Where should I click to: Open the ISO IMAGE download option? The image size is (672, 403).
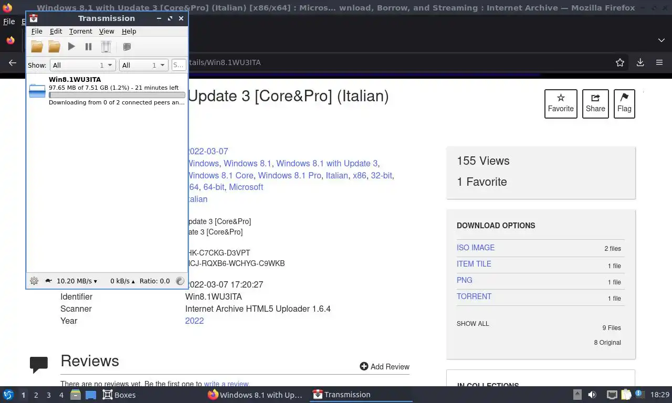click(476, 248)
